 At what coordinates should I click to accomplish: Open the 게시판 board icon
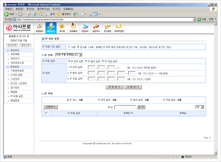[62, 28]
